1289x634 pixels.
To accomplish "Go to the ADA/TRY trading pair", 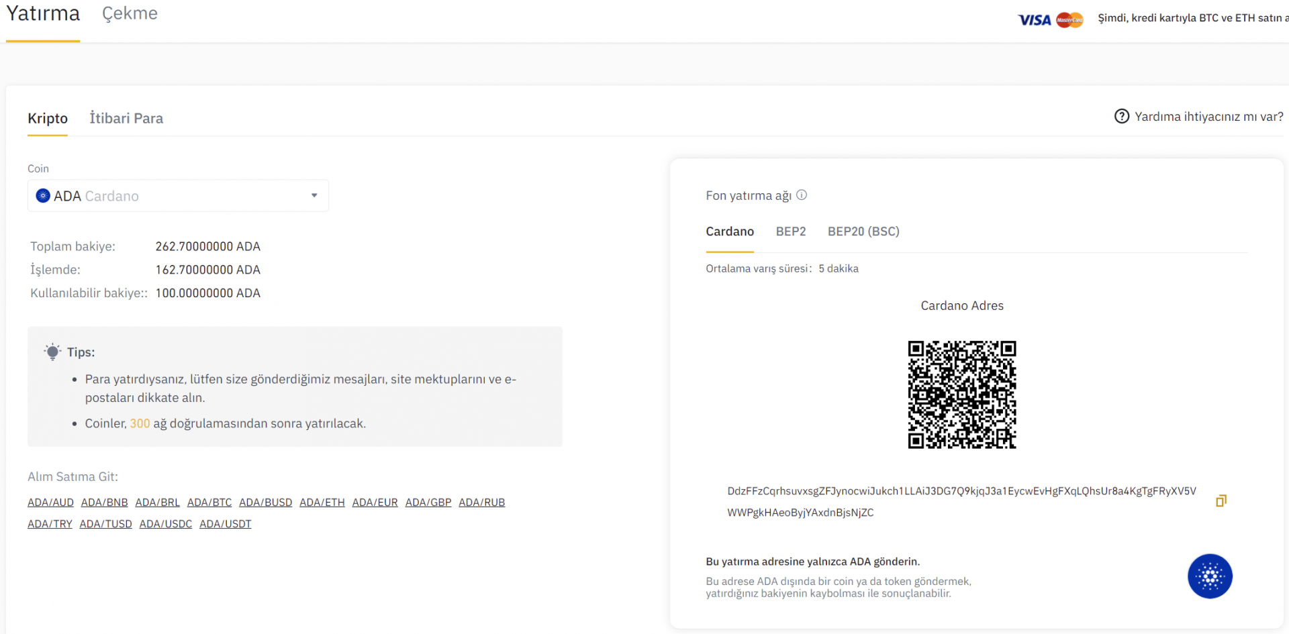I will [50, 524].
